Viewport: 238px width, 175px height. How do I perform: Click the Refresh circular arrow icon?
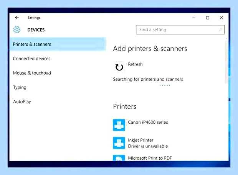click(x=119, y=67)
